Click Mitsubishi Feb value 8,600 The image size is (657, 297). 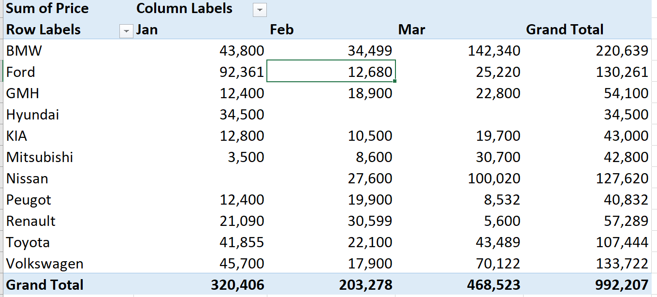[x=374, y=157]
